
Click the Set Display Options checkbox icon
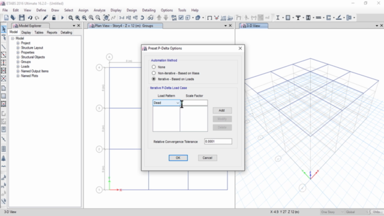point(181,17)
